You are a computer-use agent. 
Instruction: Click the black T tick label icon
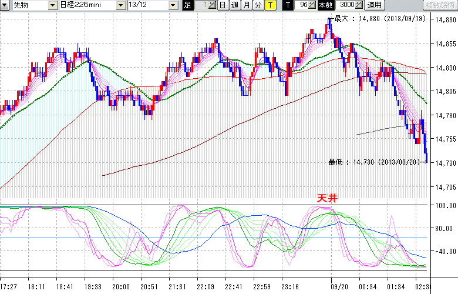287,5
